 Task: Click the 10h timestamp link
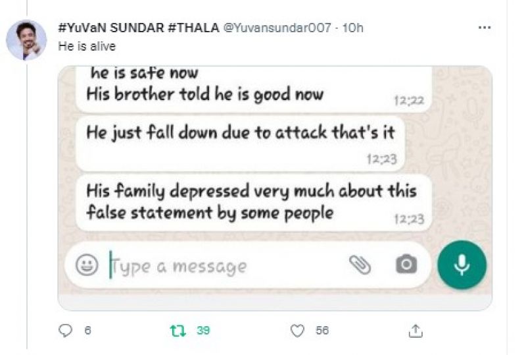coord(352,28)
